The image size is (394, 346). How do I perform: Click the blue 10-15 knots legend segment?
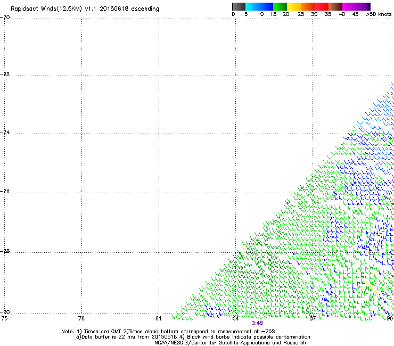click(x=266, y=6)
